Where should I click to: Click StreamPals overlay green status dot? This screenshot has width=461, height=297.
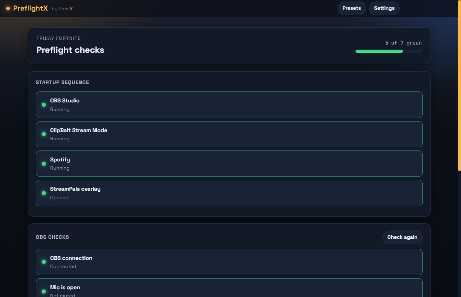point(44,193)
